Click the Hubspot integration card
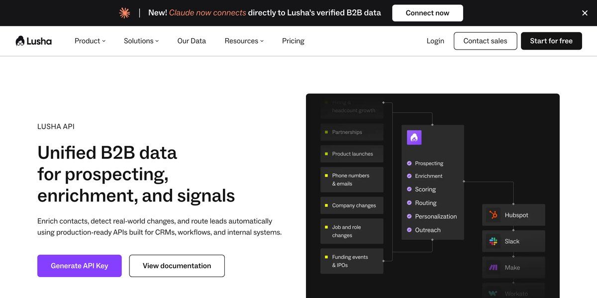Screen dimensions: 597x298 [x=513, y=215]
